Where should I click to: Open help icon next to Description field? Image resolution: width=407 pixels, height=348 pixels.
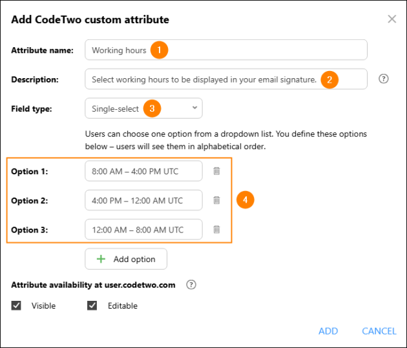pyautogui.click(x=383, y=79)
